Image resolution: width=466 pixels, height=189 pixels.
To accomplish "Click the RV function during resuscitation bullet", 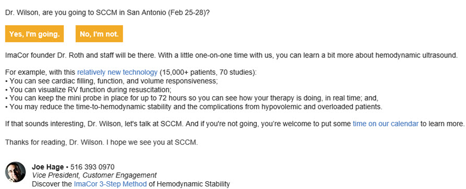I will pyautogui.click(x=88, y=89).
